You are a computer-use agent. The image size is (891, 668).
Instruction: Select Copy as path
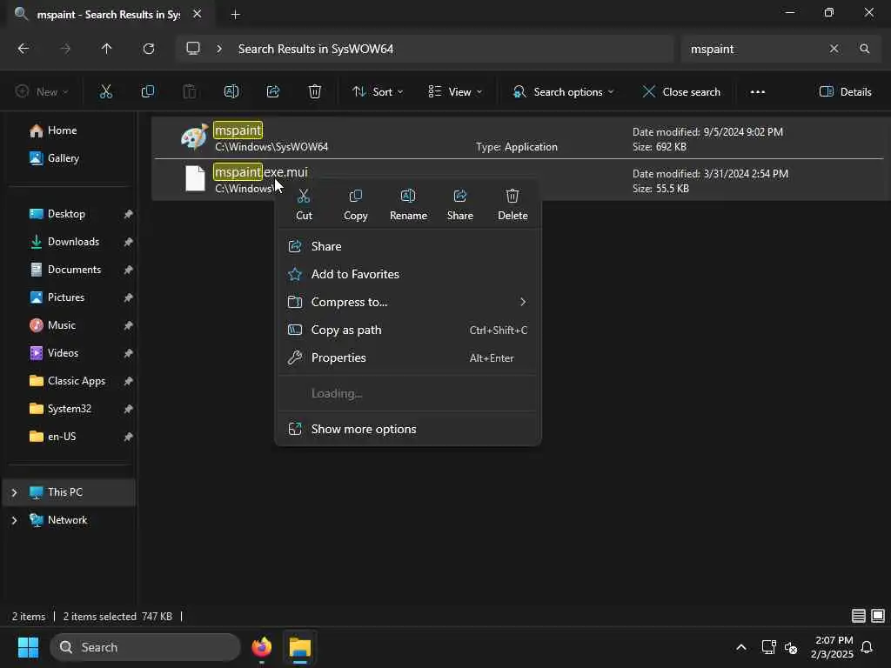click(407, 330)
